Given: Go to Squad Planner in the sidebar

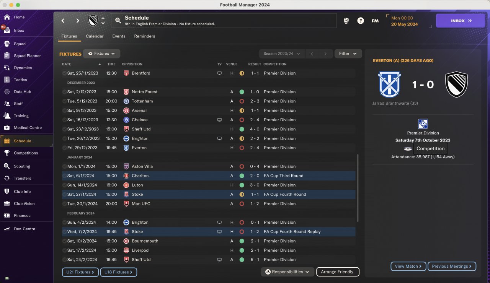Looking at the screenshot, I should pos(26,56).
